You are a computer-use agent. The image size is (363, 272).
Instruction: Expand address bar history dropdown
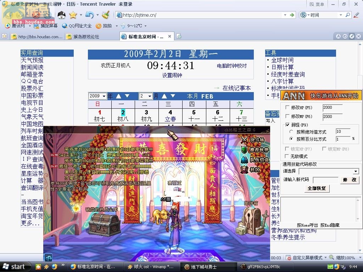(285, 15)
